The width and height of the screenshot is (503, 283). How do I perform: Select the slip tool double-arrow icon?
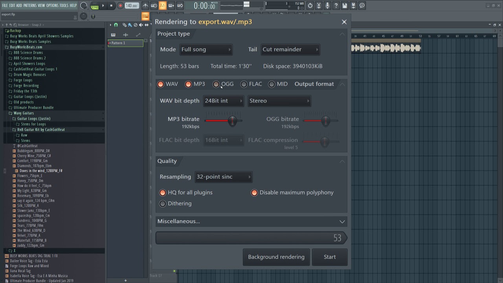coord(147,25)
